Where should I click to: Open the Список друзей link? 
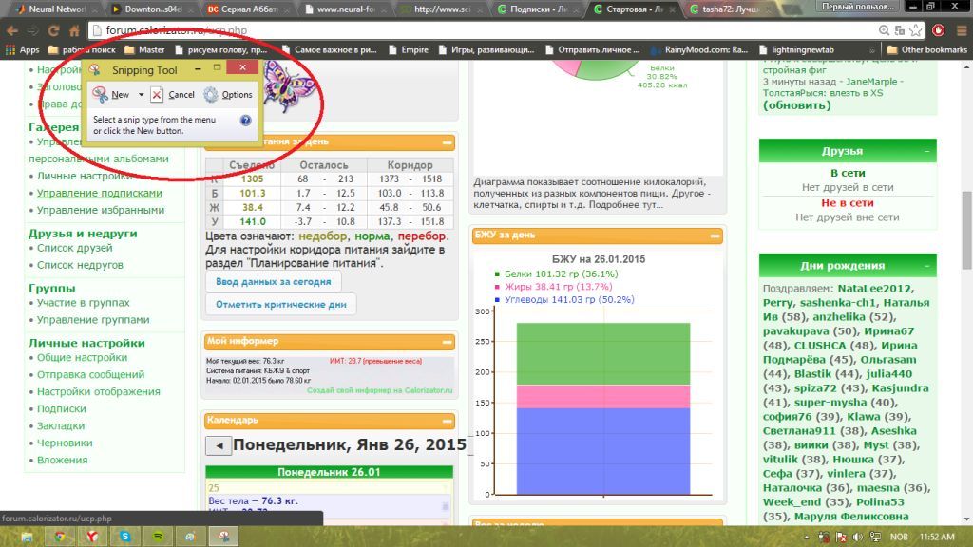[x=74, y=248]
